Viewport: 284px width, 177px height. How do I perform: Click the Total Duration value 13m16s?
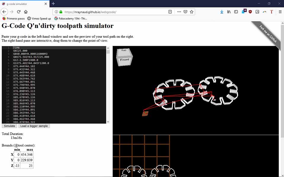16,138
